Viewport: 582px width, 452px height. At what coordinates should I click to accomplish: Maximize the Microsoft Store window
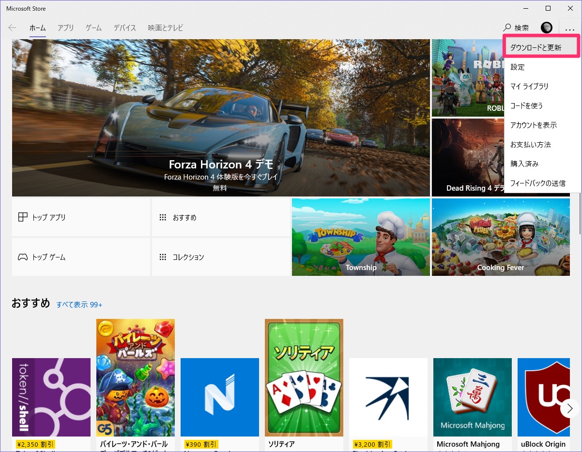click(548, 8)
